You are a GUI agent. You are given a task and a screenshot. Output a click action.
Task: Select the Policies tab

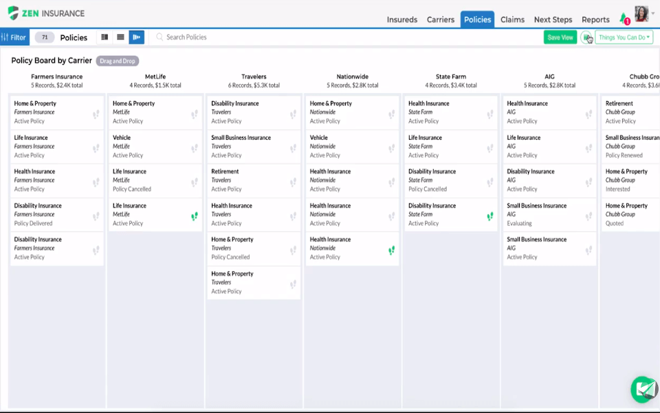pyautogui.click(x=477, y=19)
